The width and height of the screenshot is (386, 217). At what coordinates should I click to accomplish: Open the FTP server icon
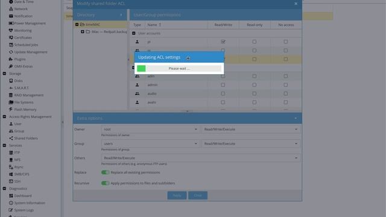tap(11, 153)
